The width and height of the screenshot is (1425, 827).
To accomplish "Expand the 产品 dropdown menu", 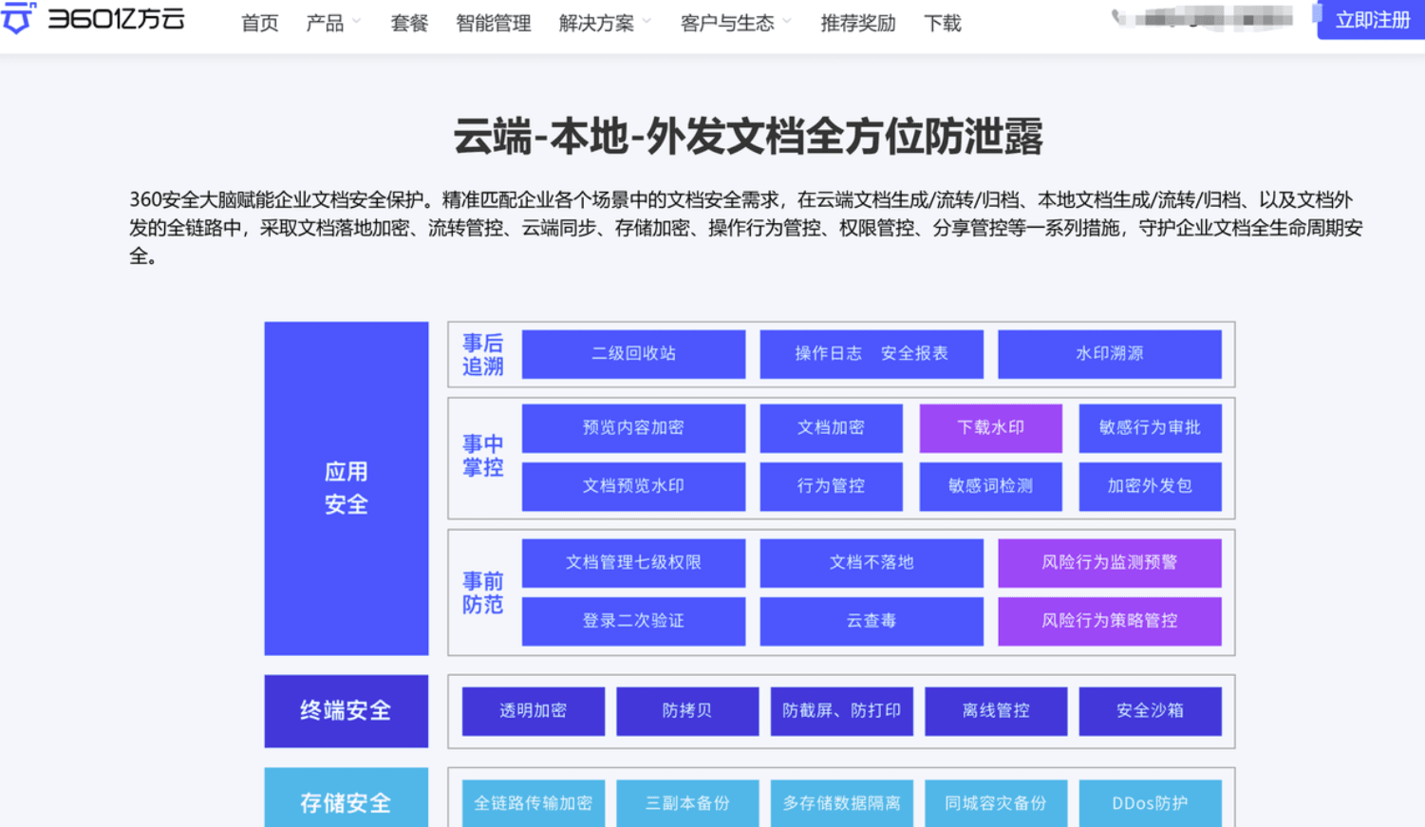I will 333,23.
